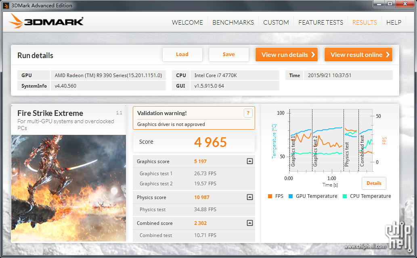Click the Fire Strike Extreme artwork thumbnail
Screen dimensions: 417x258
(x=69, y=188)
